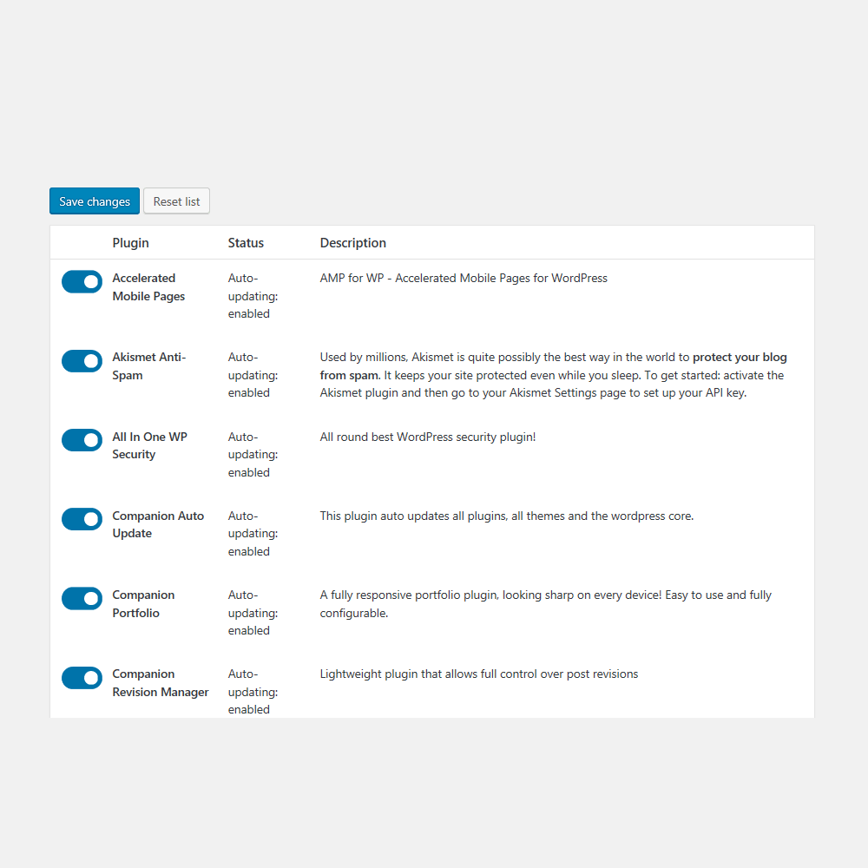The height and width of the screenshot is (868, 868).
Task: Disable Companion Portfolio auto-update switch
Action: 82,598
